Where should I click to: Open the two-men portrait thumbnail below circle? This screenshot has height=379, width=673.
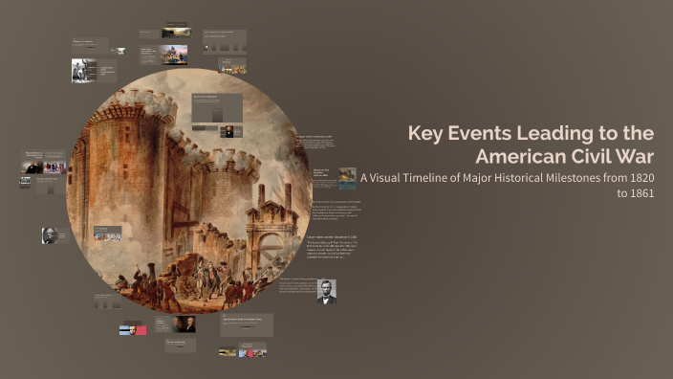pyautogui.click(x=184, y=324)
